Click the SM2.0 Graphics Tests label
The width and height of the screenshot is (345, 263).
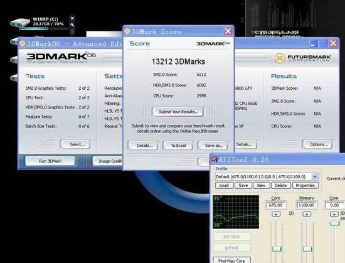(46, 89)
